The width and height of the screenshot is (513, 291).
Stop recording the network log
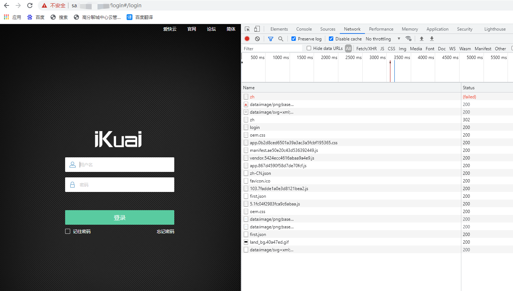[x=247, y=39]
